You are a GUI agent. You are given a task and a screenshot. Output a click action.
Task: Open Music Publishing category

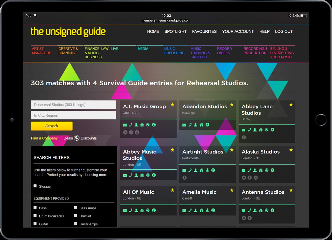174,51
